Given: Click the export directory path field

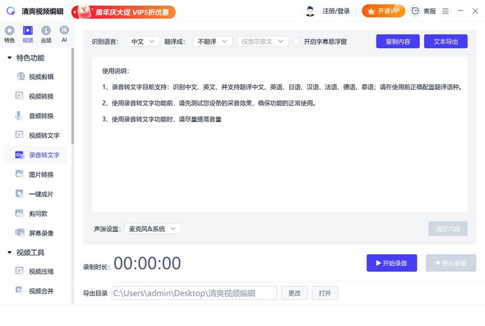Looking at the screenshot, I should tap(194, 293).
